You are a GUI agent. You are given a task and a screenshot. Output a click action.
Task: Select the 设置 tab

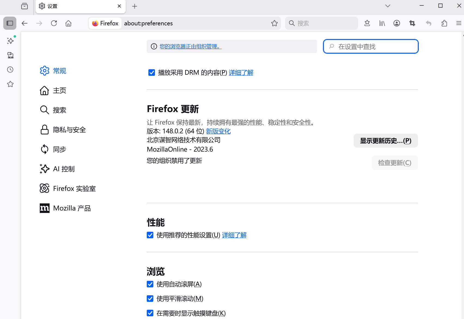(x=81, y=6)
